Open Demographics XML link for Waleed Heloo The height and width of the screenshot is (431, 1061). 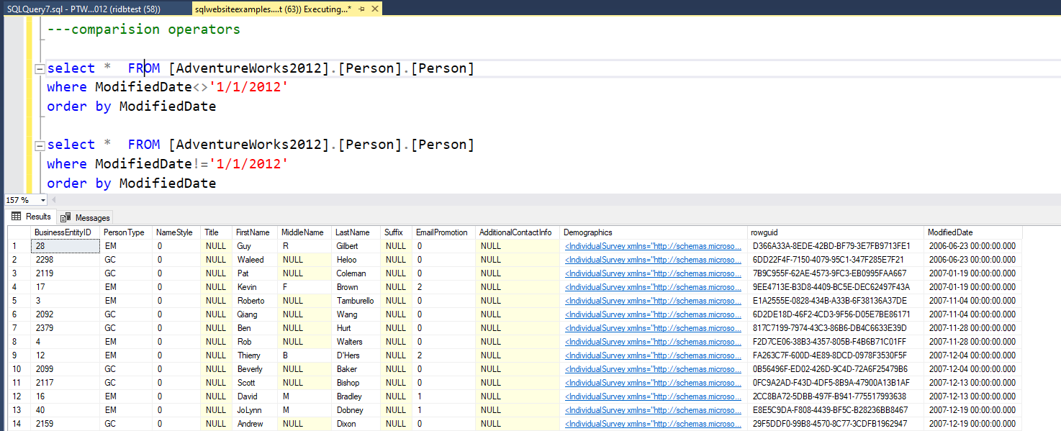click(x=653, y=260)
